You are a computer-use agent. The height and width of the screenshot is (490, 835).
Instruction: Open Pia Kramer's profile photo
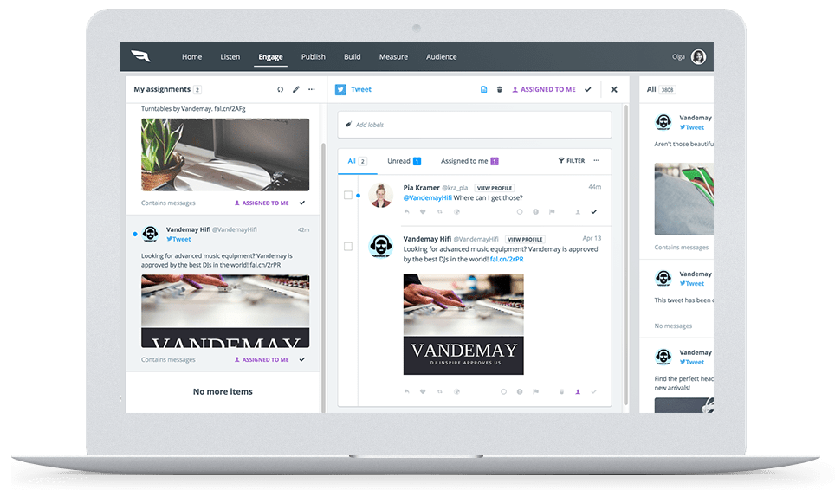(x=381, y=196)
